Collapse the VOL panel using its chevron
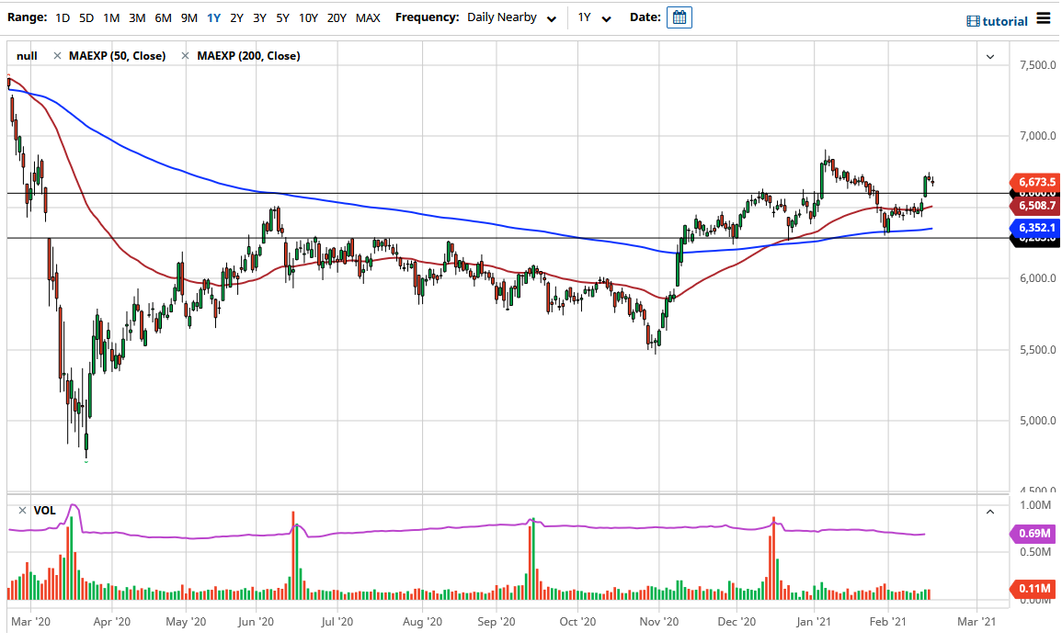The height and width of the screenshot is (643, 1062). pyautogui.click(x=990, y=511)
